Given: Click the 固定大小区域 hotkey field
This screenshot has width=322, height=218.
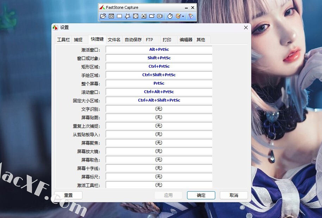Looking at the screenshot, I should tap(159, 101).
